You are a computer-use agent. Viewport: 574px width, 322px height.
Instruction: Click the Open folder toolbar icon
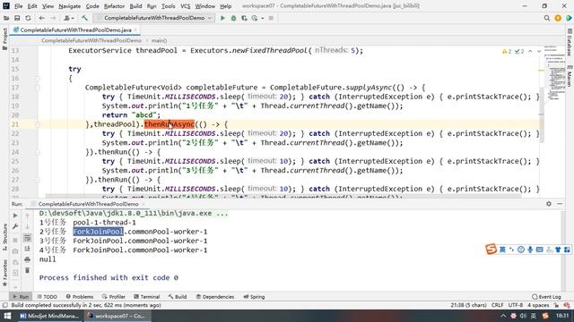(x=6, y=18)
